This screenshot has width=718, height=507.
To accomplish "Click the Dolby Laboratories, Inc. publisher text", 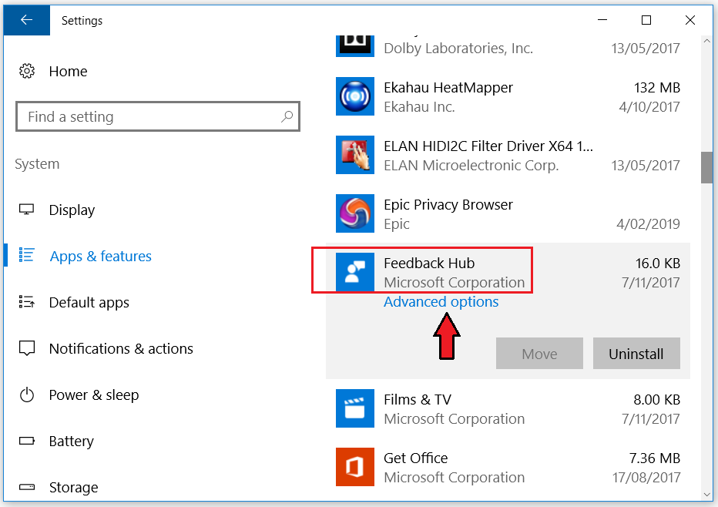I will (458, 48).
